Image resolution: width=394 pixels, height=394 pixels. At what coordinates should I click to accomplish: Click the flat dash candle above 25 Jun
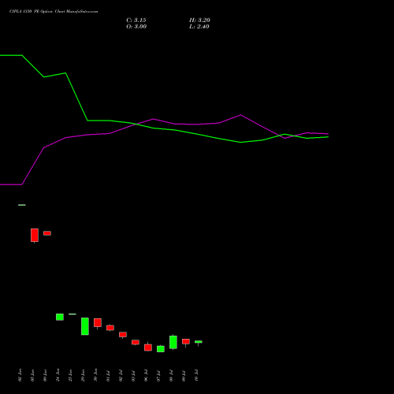coord(72,314)
